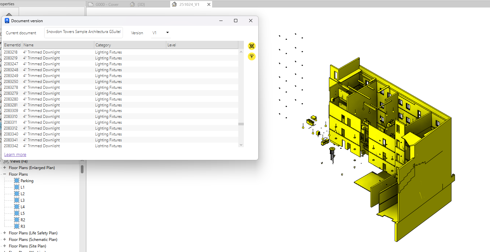This screenshot has width=490, height=252.
Task: Select the Parking floor plan view icon
Action: [17, 181]
